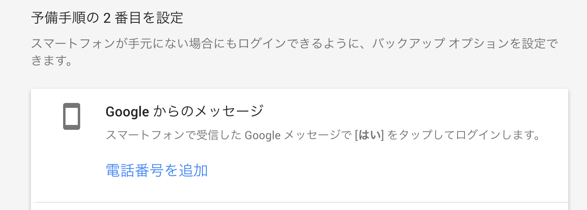Click the 電話番号を追加 link
The height and width of the screenshot is (210, 587).
tap(157, 171)
